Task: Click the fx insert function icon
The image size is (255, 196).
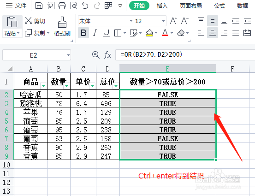Action: pyautogui.click(x=107, y=55)
